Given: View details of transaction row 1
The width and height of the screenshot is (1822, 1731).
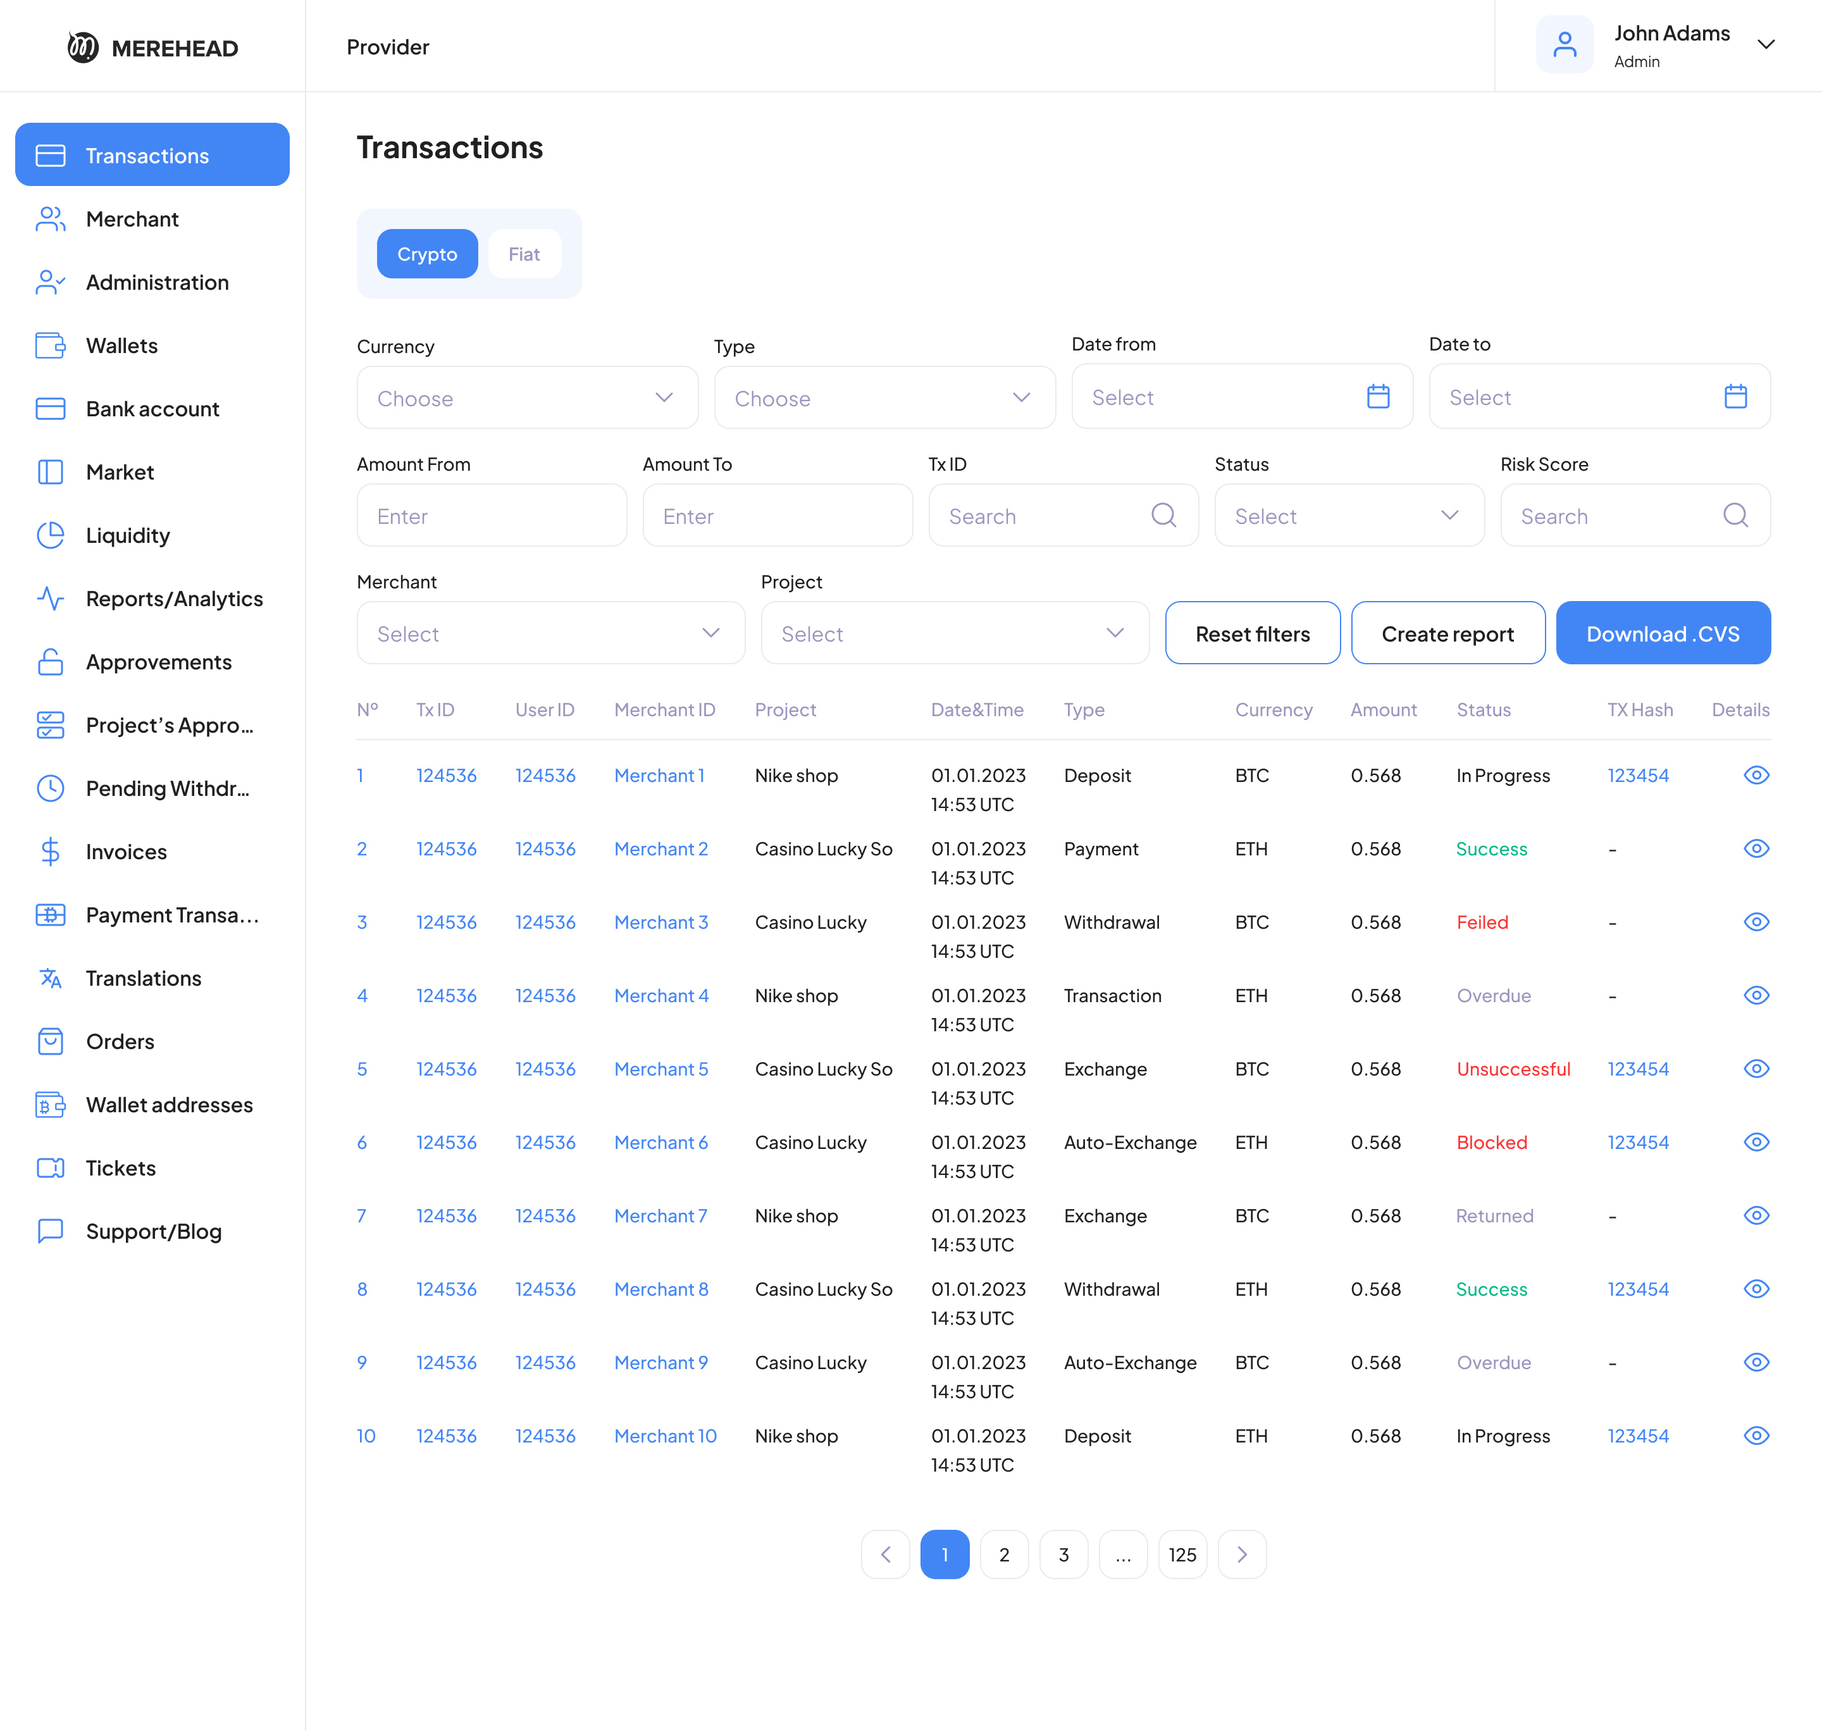Looking at the screenshot, I should click(1756, 775).
